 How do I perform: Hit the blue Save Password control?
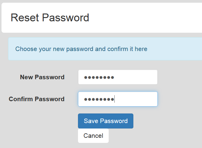tap(105, 121)
